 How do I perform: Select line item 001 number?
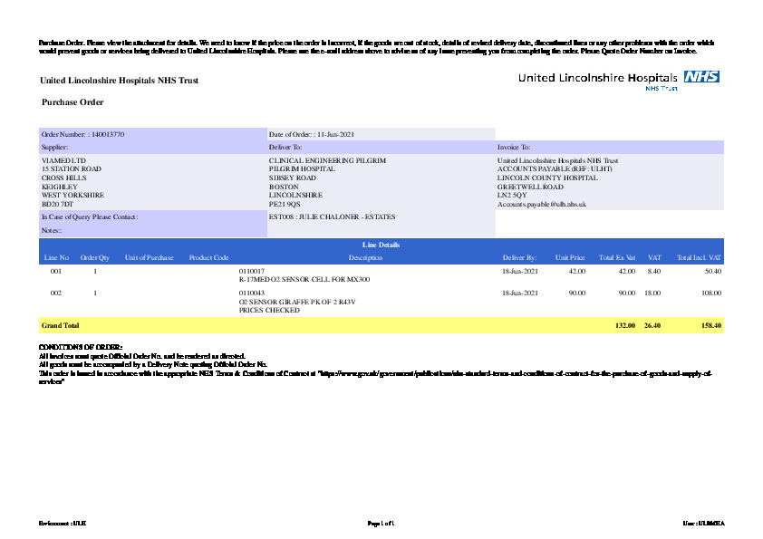tap(56, 271)
